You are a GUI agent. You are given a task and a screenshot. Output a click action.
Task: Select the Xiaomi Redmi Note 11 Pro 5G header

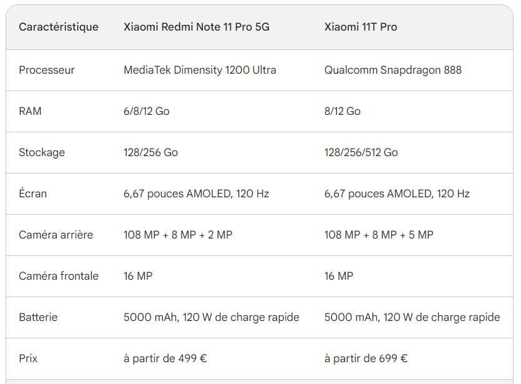point(197,27)
